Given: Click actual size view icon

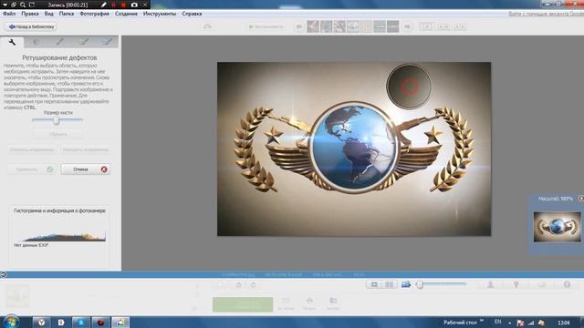Looking at the screenshot, I should pyautogui.click(x=390, y=284).
